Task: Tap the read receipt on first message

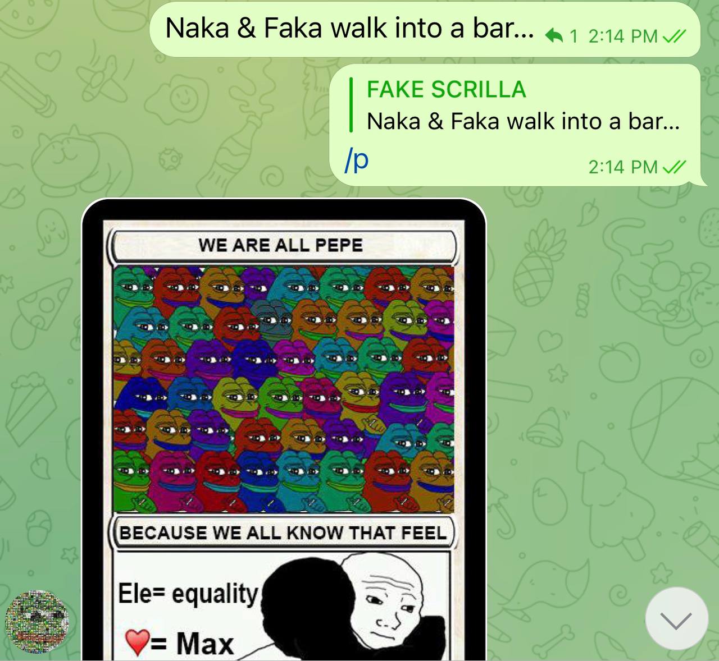Action: [x=675, y=36]
